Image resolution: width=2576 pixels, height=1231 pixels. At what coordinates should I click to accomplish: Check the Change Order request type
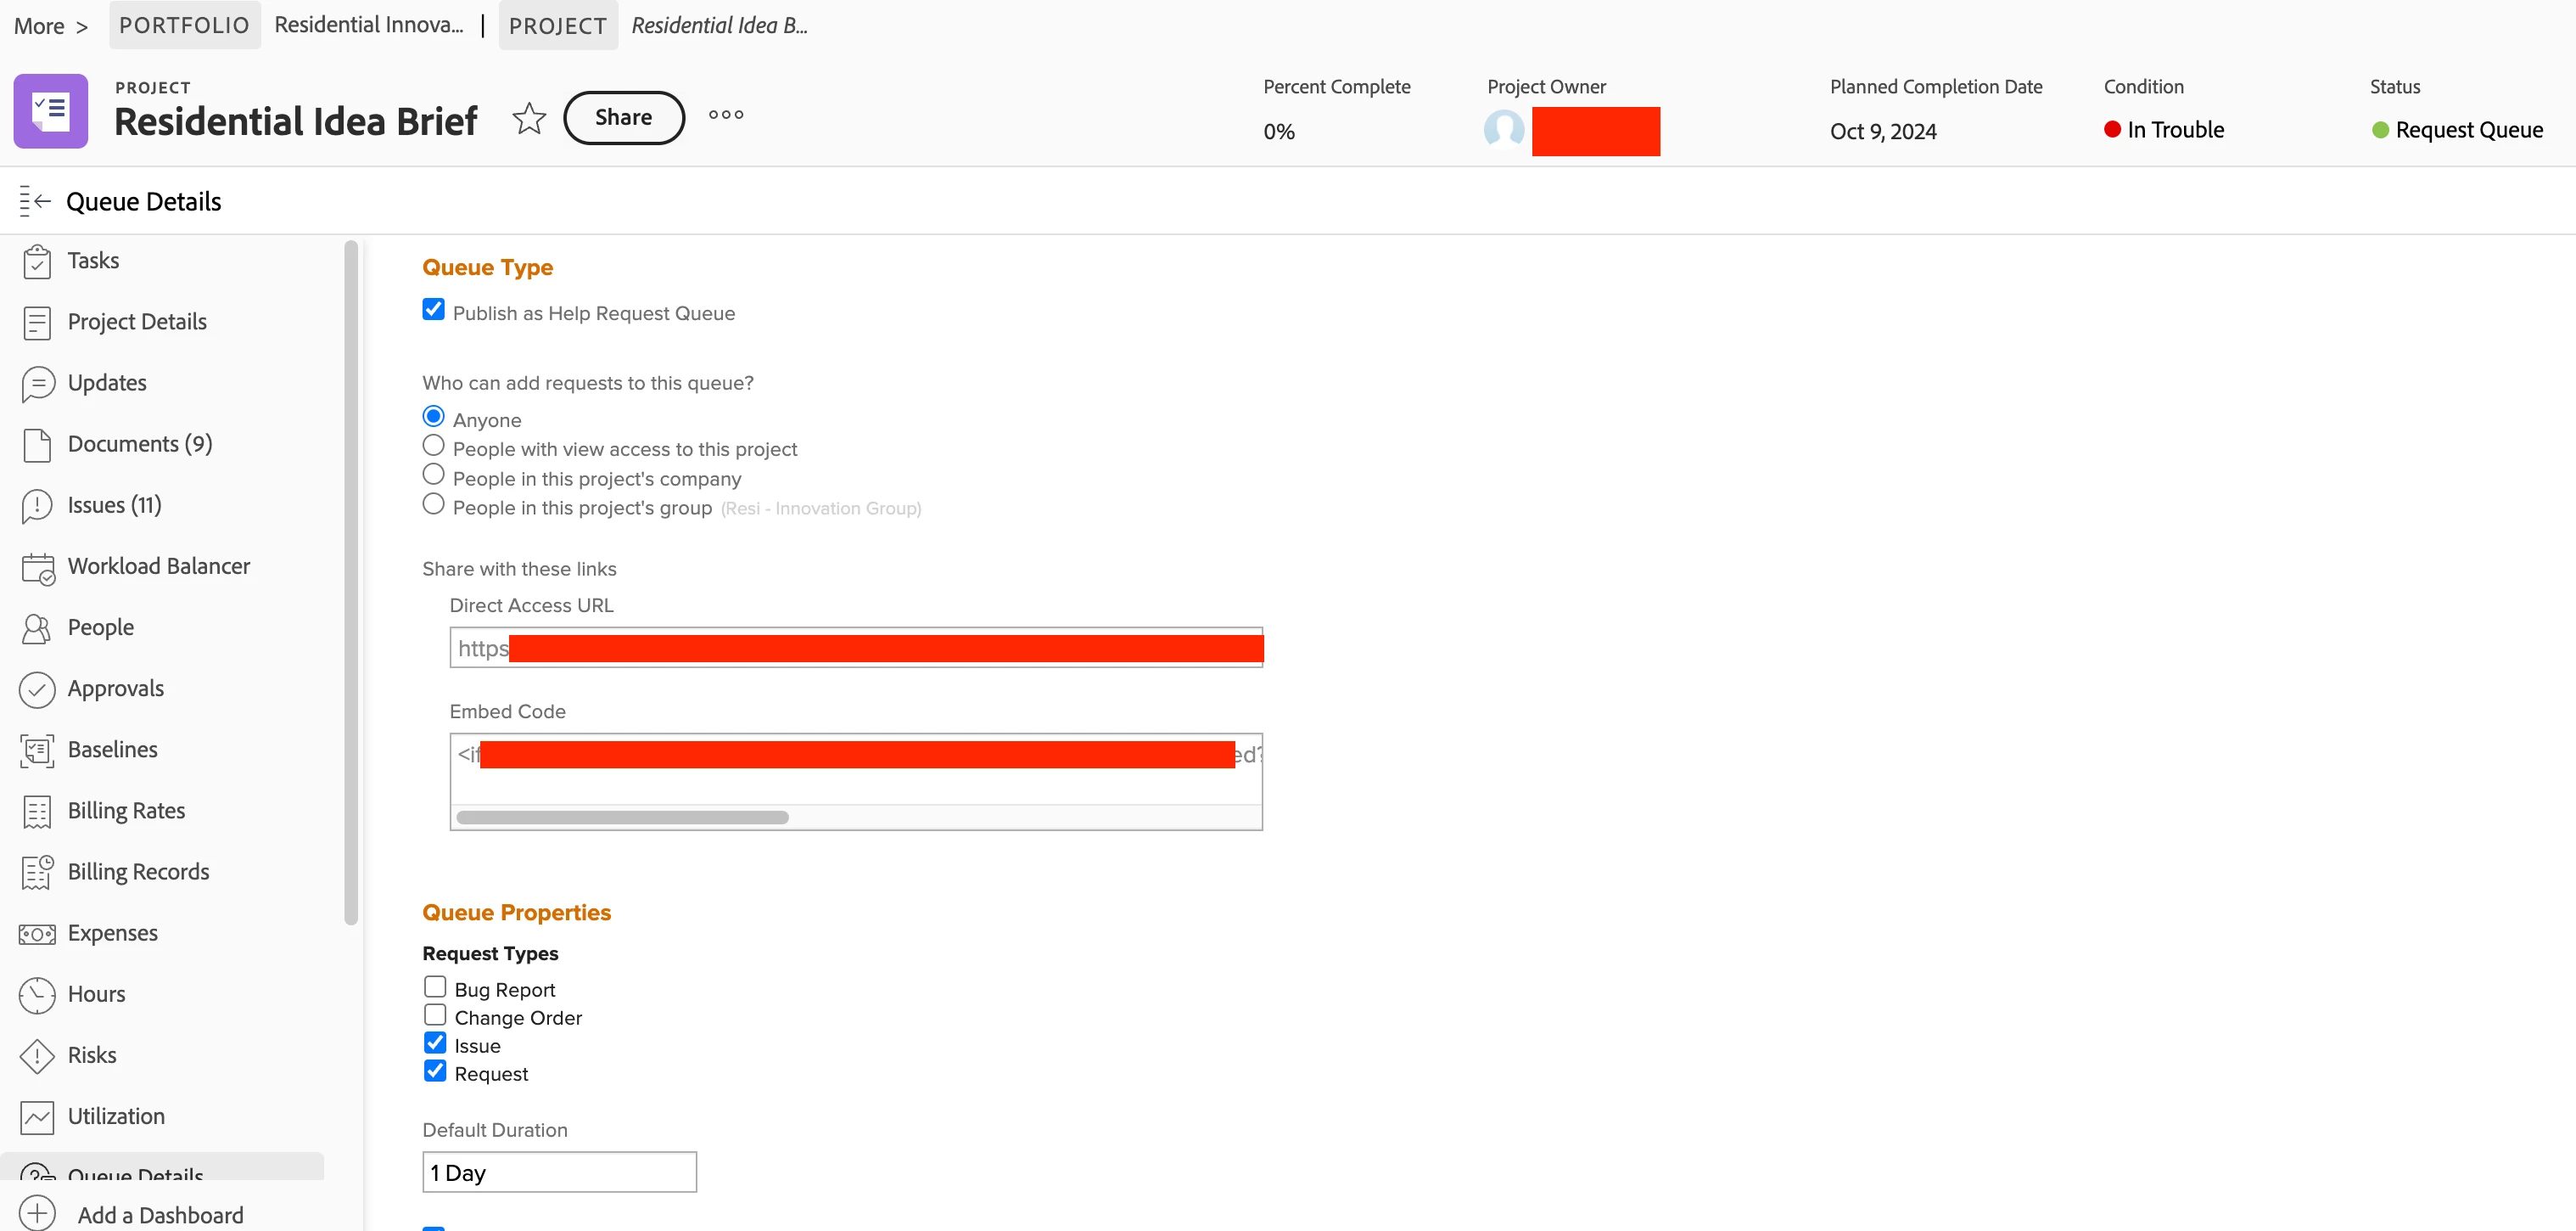pos(435,1016)
